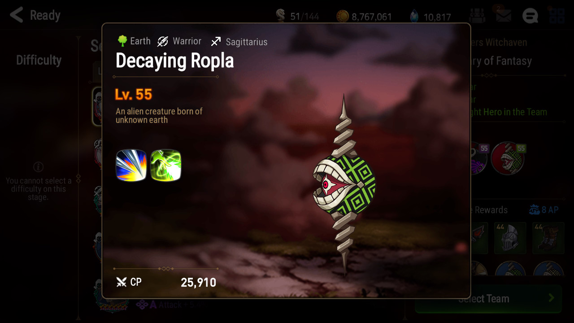Open the grid menu icon

557,16
